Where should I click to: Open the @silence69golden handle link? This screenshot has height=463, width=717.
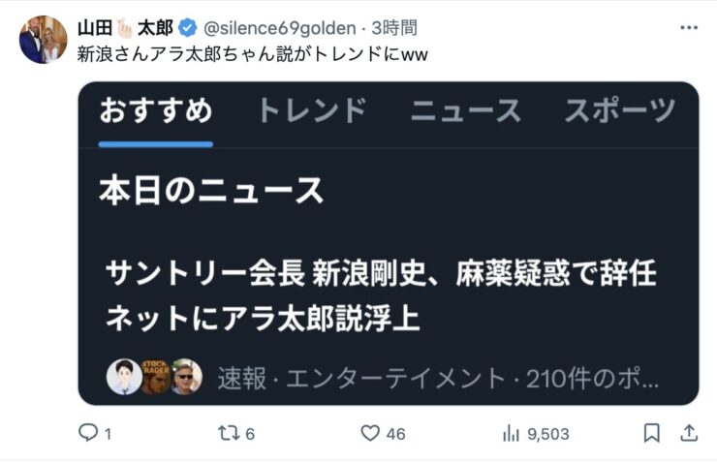click(279, 28)
